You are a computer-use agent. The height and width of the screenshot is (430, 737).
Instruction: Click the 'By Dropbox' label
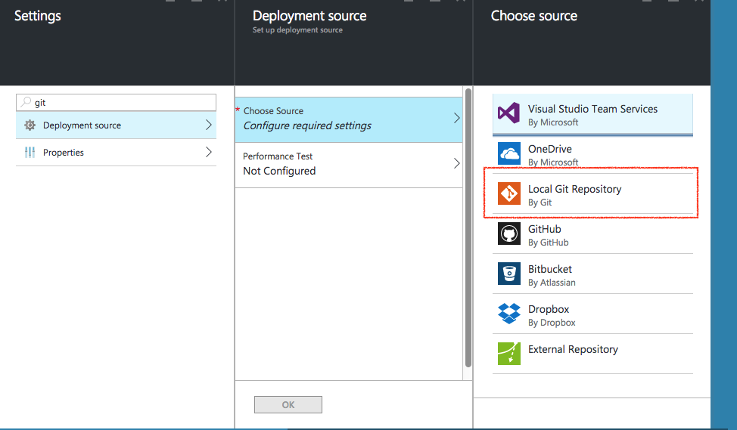pos(552,323)
